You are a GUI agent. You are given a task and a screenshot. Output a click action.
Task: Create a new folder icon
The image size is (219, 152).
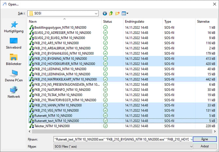117,13
